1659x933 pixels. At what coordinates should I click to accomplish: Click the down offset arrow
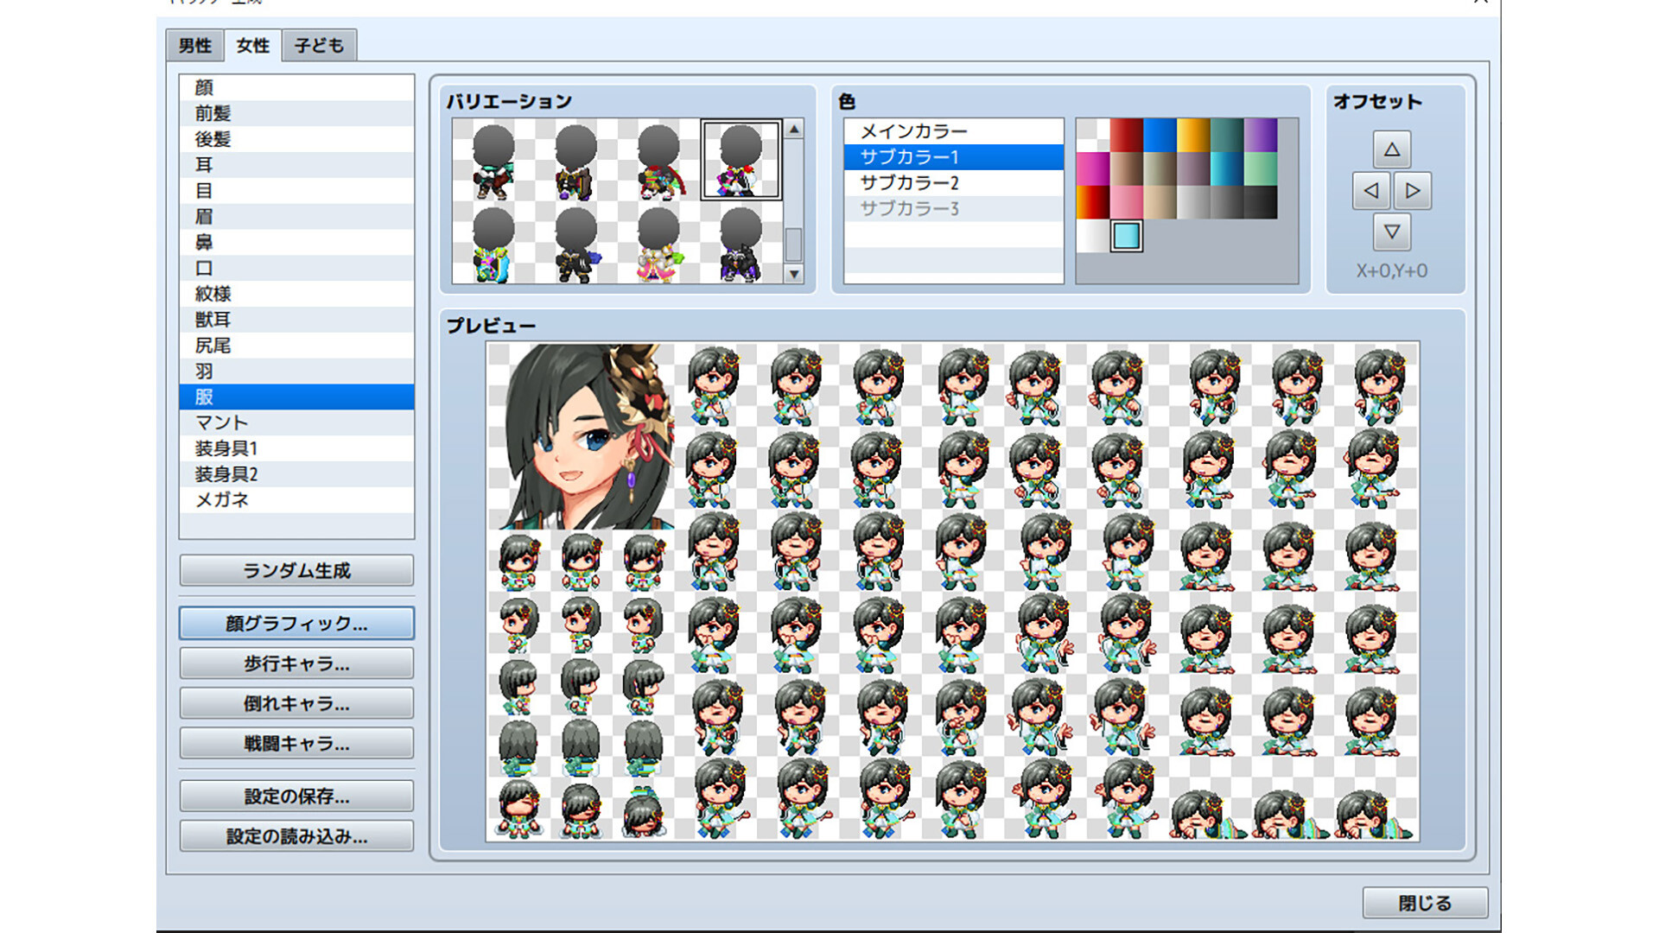[x=1393, y=232]
